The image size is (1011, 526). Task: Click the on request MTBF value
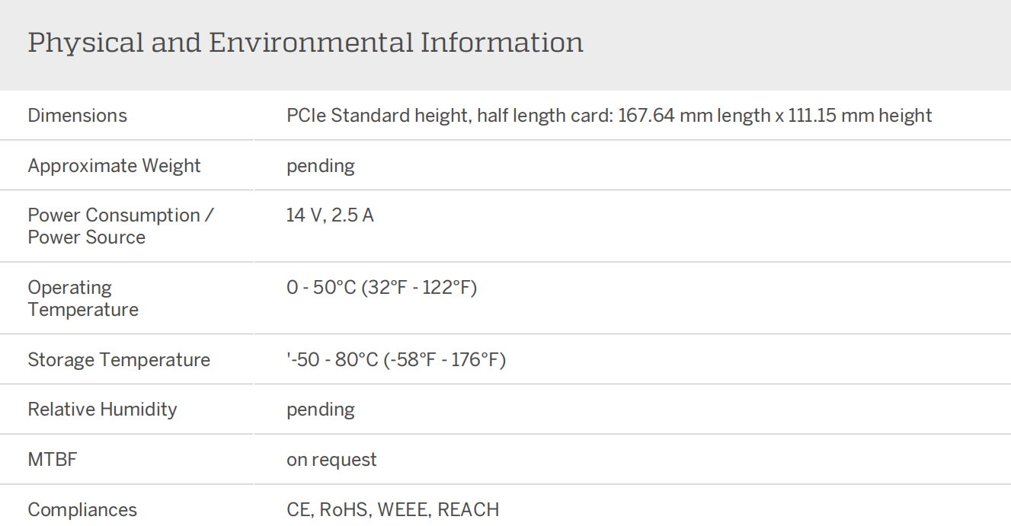pos(331,460)
